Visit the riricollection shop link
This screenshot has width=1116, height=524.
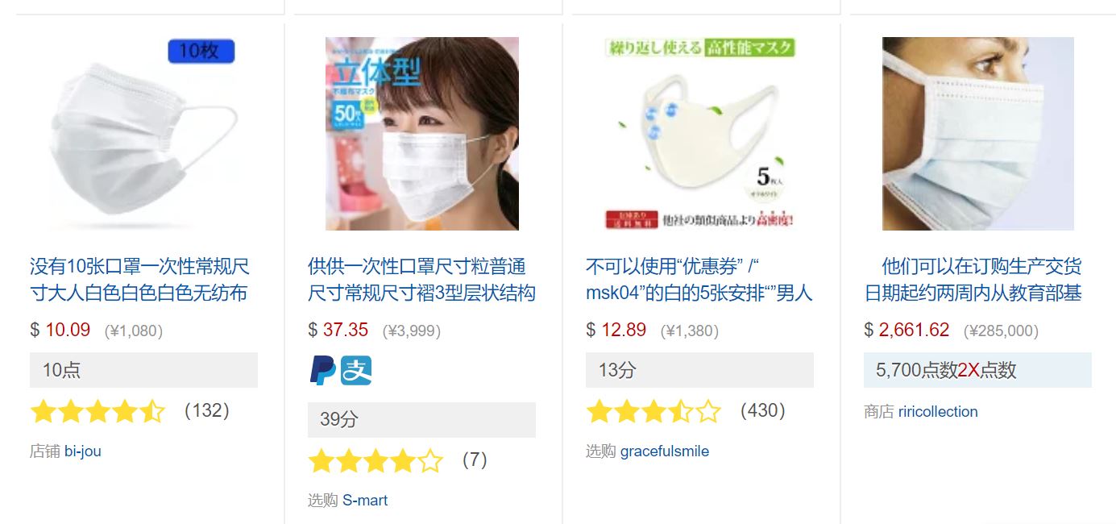tap(938, 412)
